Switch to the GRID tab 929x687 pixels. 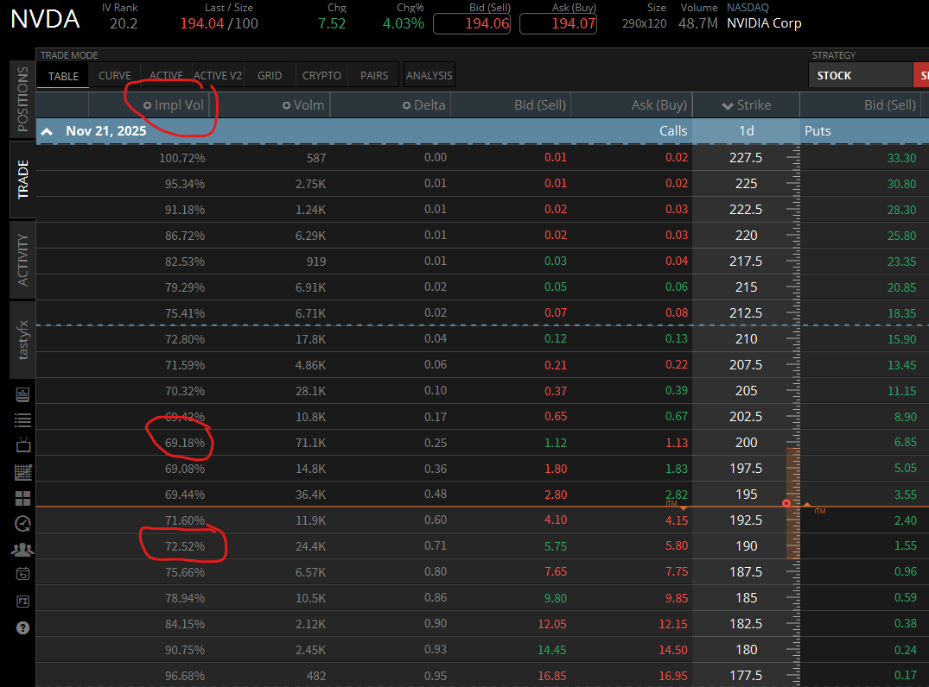tap(270, 76)
